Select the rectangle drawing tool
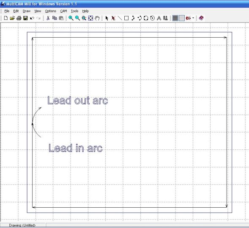Image resolution: width=249 pixels, height=228 pixels. tap(126, 18)
